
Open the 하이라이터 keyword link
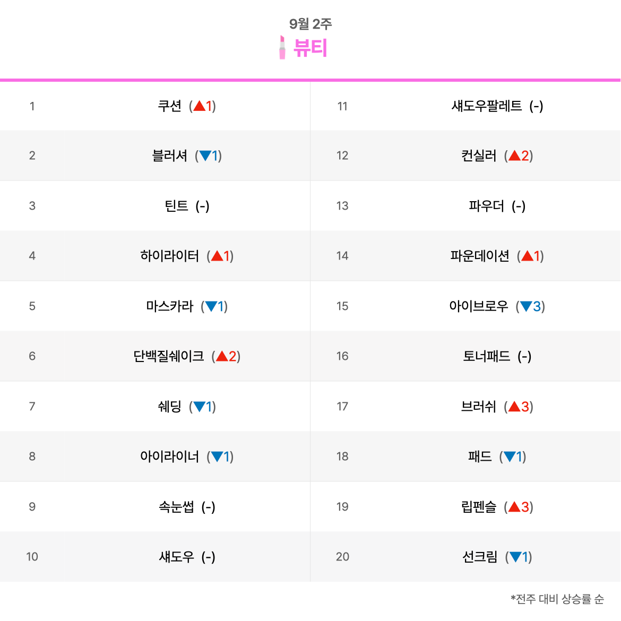click(x=169, y=256)
